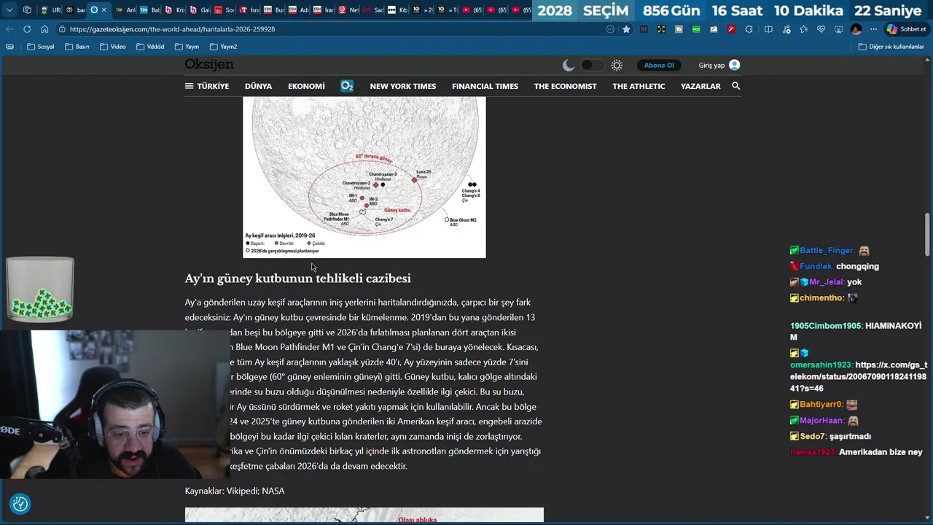Open the workspaces icon in tab bar
This screenshot has width=933, height=525.
tap(27, 10)
